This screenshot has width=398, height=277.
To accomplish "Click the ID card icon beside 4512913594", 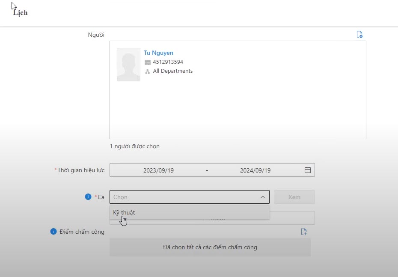I will tap(148, 63).
